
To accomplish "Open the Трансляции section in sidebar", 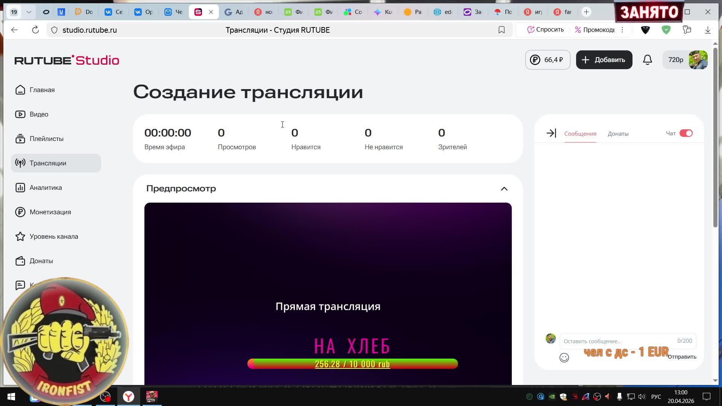I will point(47,163).
